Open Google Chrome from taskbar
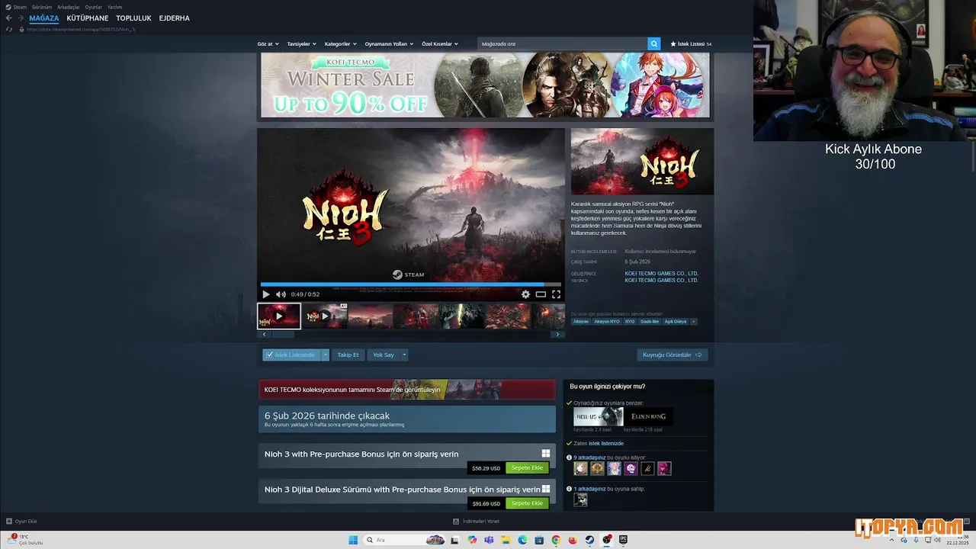Viewport: 976px width, 549px height. [x=556, y=540]
